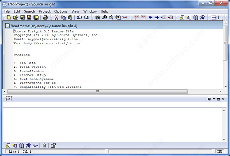Viewport: 230px width, 156px height.
Task: Click the editor scroll-down arrow
Action: point(225,87)
